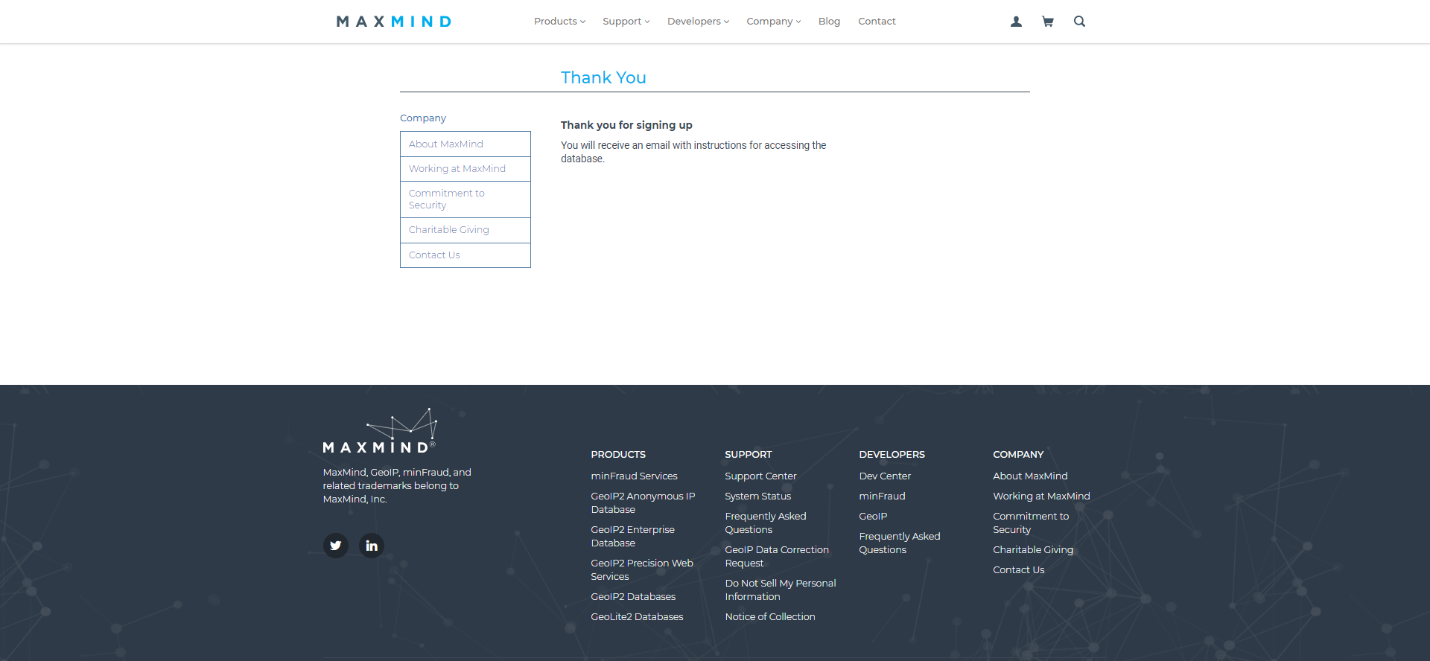
Task: Open the shopping cart icon
Action: [x=1048, y=22]
